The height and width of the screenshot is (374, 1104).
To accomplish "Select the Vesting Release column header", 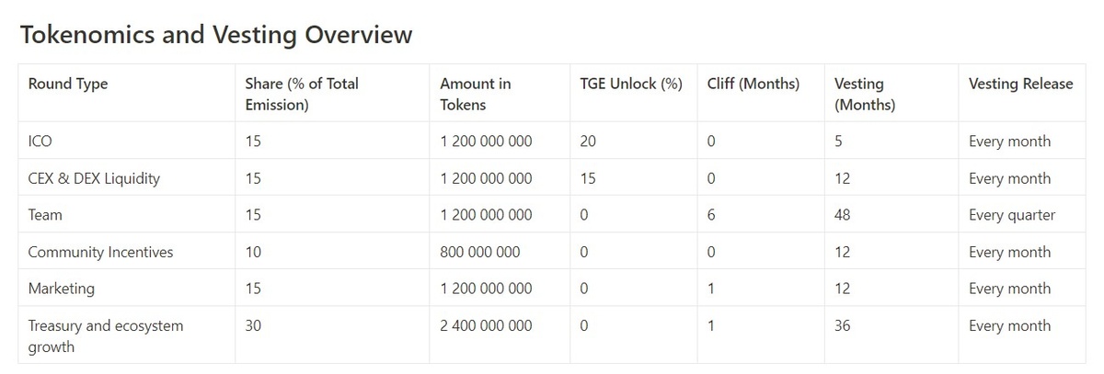I will tap(1020, 84).
